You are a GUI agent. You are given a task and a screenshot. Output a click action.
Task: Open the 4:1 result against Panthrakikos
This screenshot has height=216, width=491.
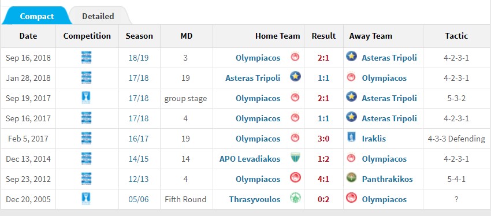pos(323,179)
